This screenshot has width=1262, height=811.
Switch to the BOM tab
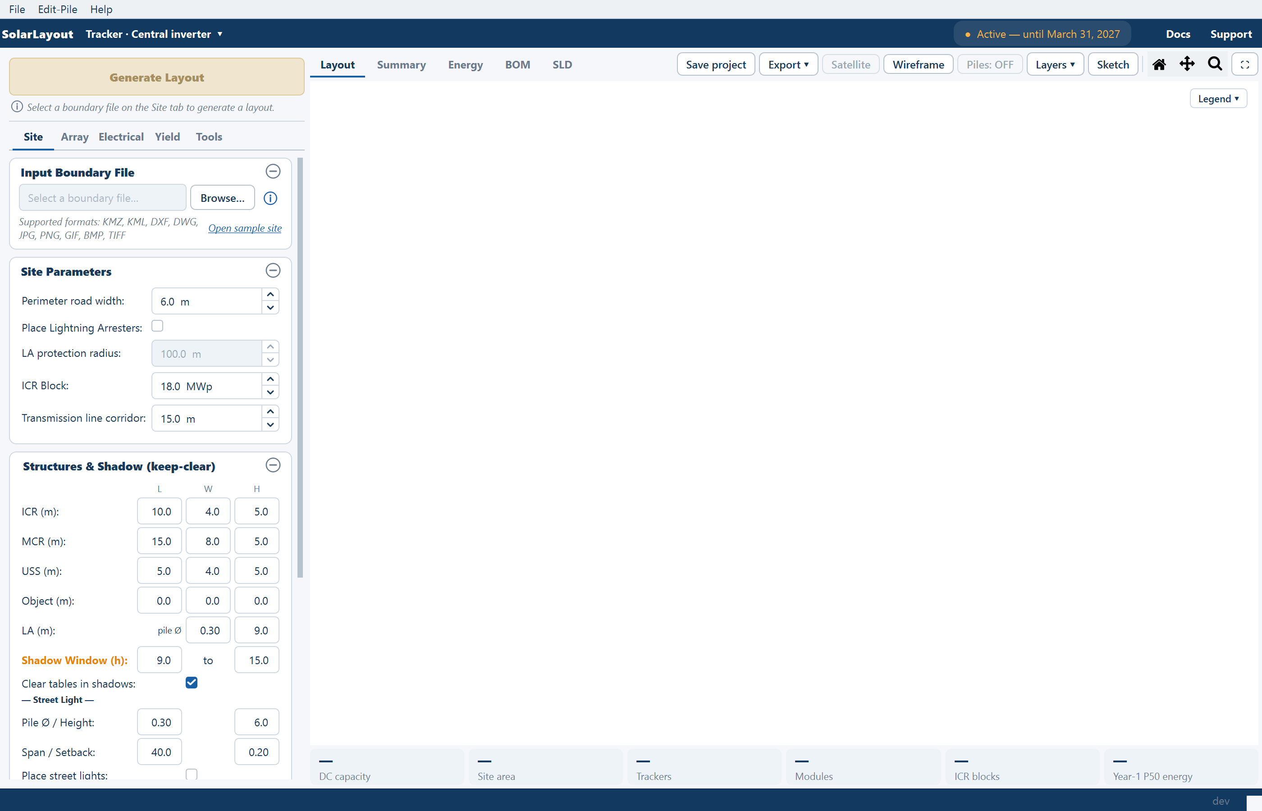pyautogui.click(x=517, y=65)
